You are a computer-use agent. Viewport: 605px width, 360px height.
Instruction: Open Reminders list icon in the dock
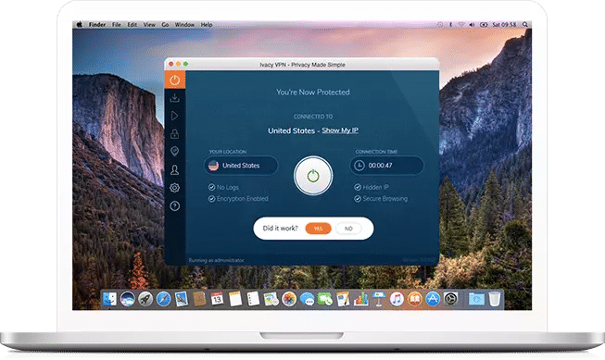coord(253,299)
